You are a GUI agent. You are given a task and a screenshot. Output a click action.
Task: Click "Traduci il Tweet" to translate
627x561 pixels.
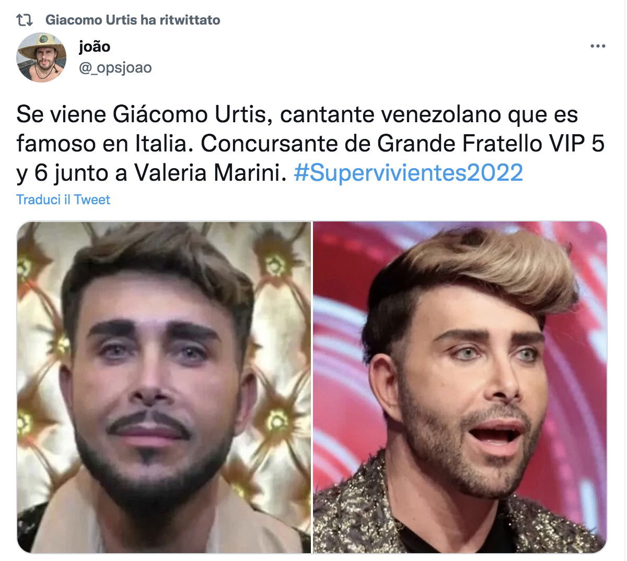[63, 200]
